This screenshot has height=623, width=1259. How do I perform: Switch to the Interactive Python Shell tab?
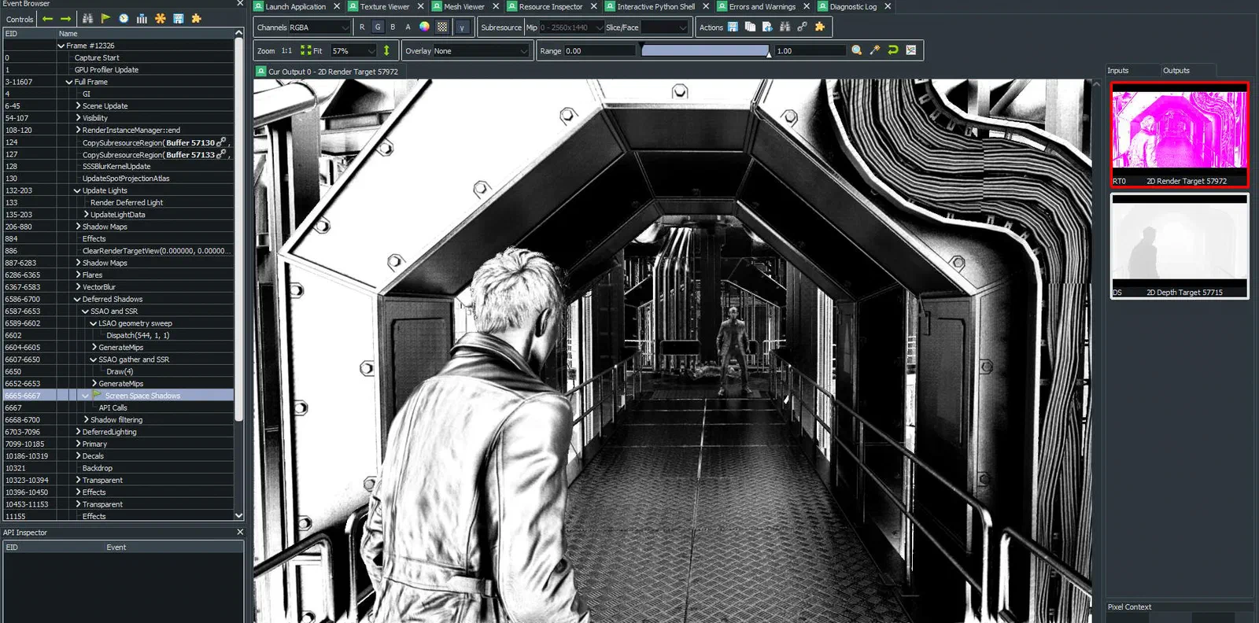pyautogui.click(x=656, y=6)
